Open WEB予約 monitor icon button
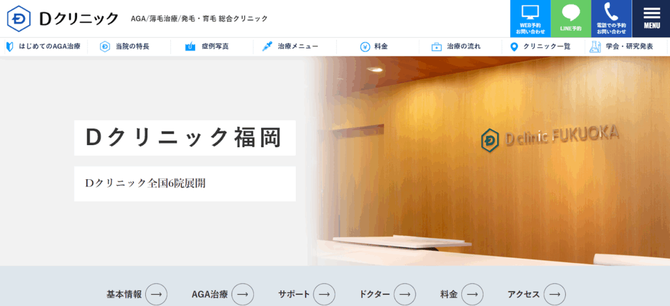The height and width of the screenshot is (306, 670). [530, 12]
